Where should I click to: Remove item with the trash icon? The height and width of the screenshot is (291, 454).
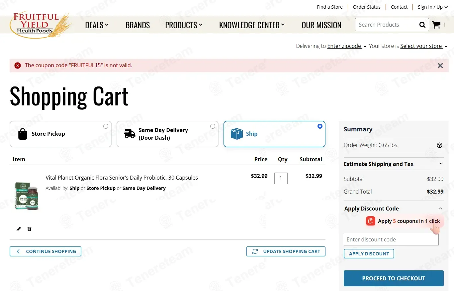[x=29, y=229]
